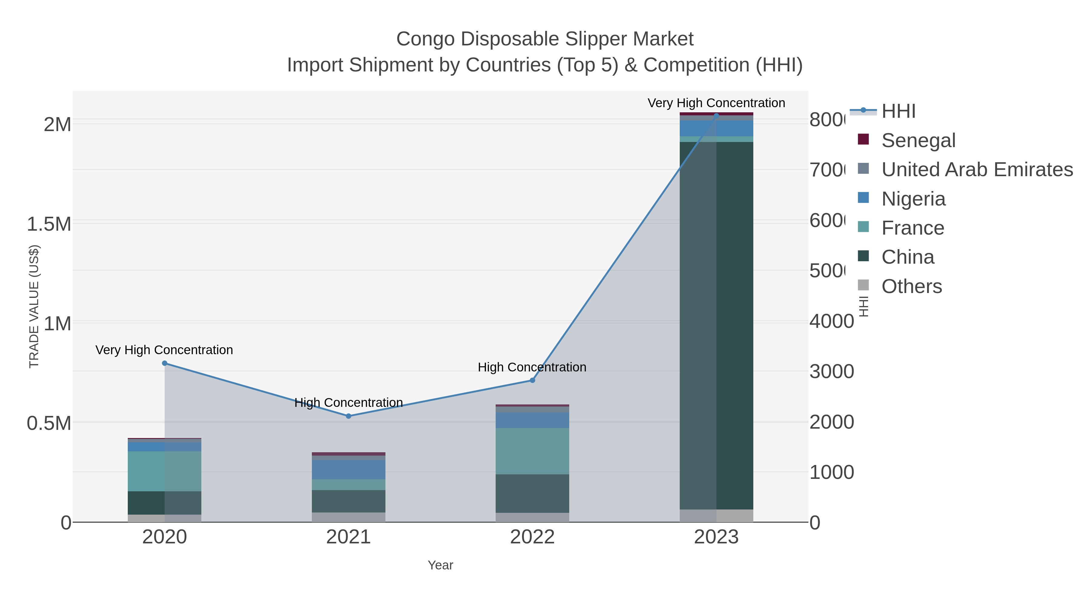Image resolution: width=1090 pixels, height=613 pixels.
Task: Click the 'Year' x-axis title
Action: [441, 565]
